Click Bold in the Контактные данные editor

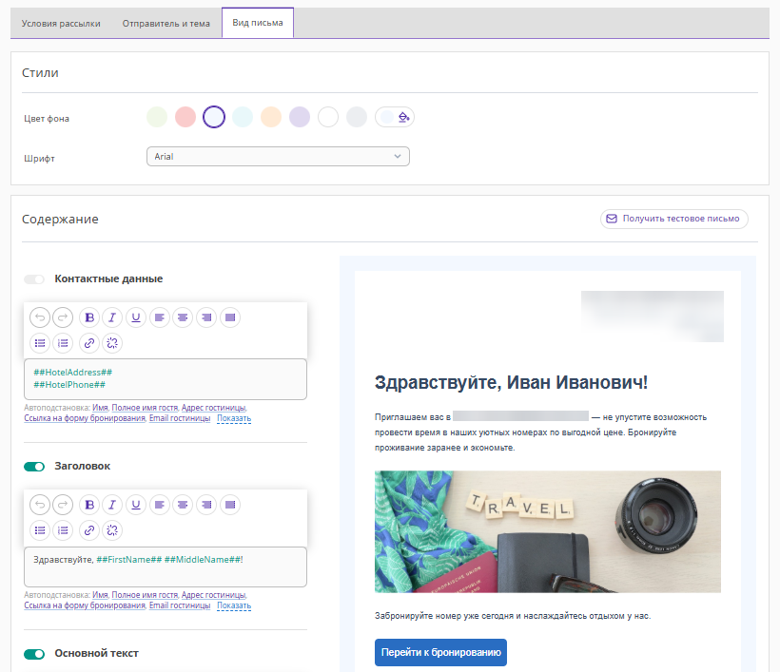pyautogui.click(x=89, y=317)
